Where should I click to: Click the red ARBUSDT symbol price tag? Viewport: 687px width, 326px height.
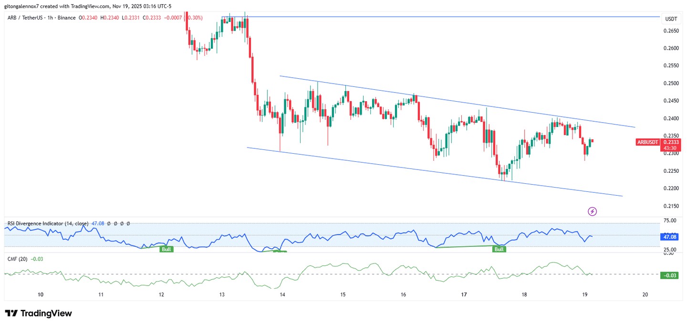pos(648,142)
